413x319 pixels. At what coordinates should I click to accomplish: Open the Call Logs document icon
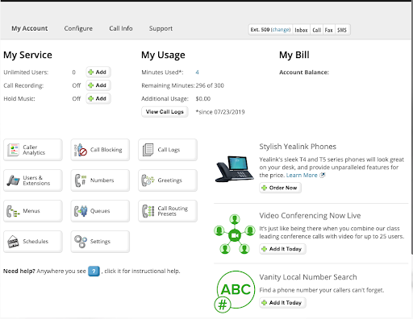click(148, 150)
